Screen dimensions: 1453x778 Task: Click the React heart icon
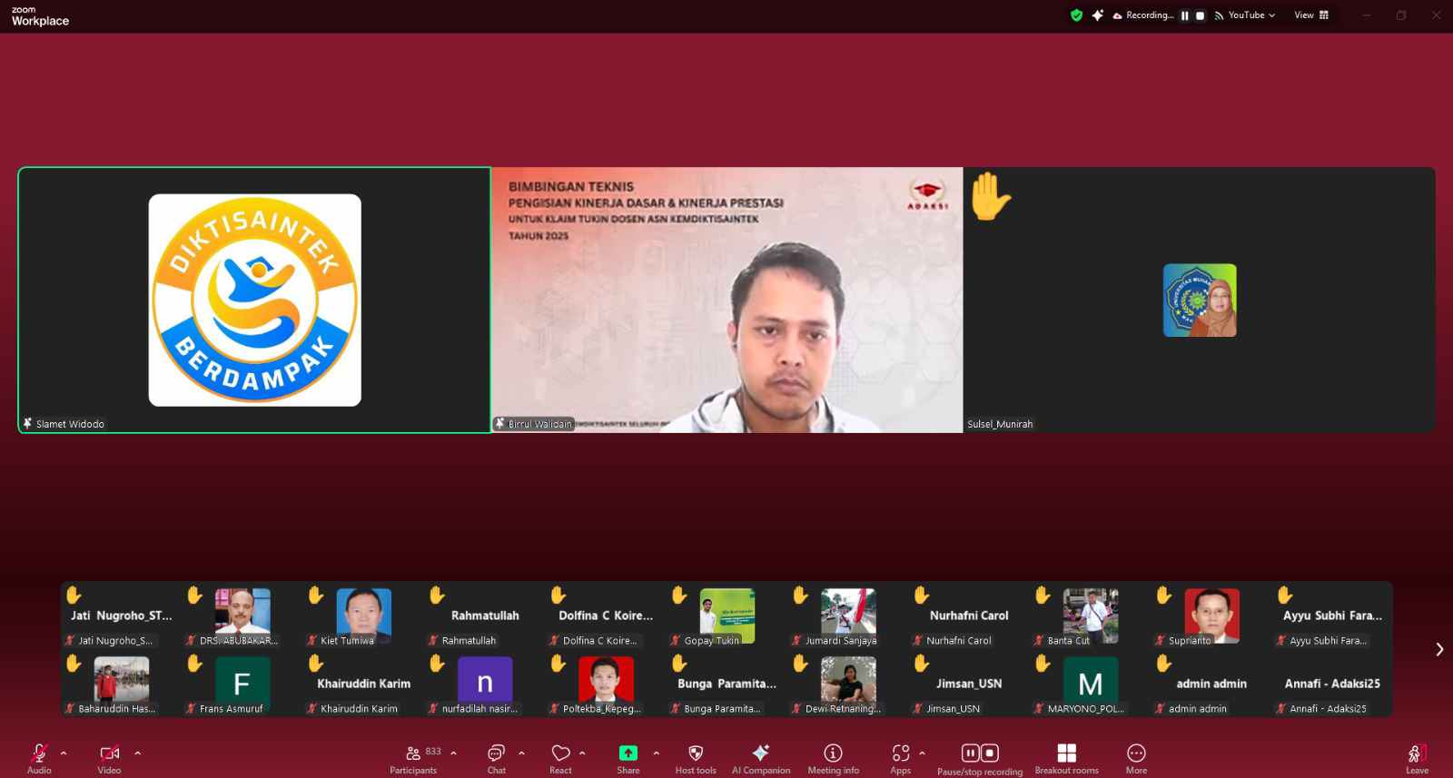(x=560, y=758)
